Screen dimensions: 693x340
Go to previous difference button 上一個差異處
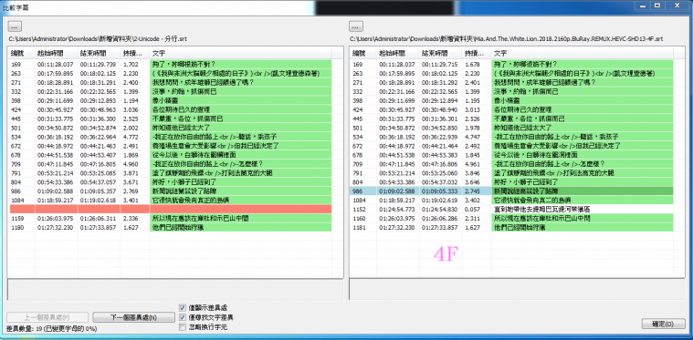click(47, 317)
